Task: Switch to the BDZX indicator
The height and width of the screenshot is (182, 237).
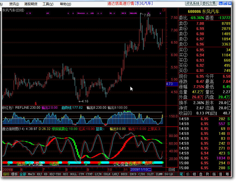Action: point(124,174)
